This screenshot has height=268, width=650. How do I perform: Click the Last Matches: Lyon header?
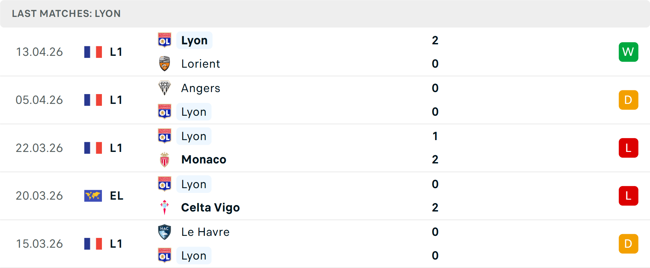(66, 14)
